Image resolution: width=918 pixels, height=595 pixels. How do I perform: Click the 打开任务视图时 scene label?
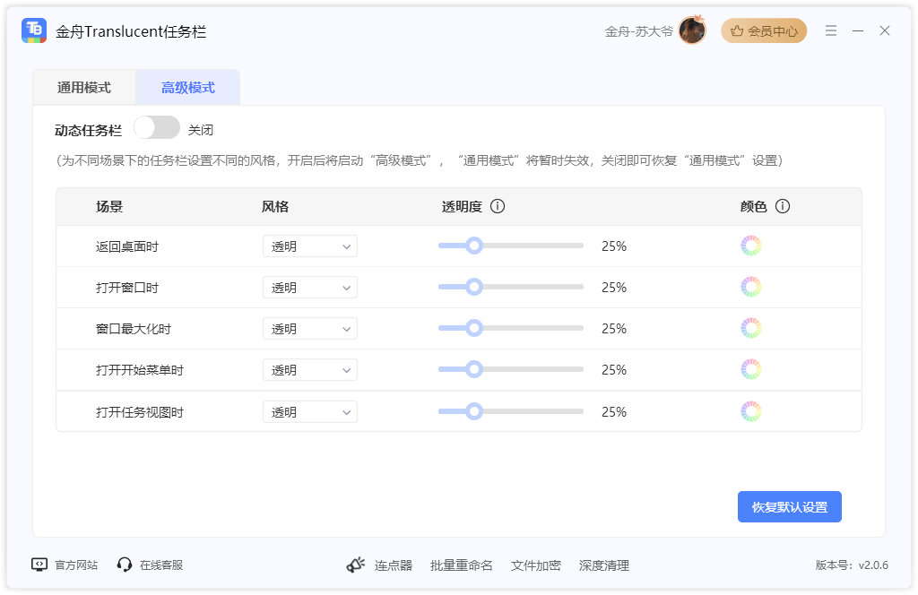(140, 412)
